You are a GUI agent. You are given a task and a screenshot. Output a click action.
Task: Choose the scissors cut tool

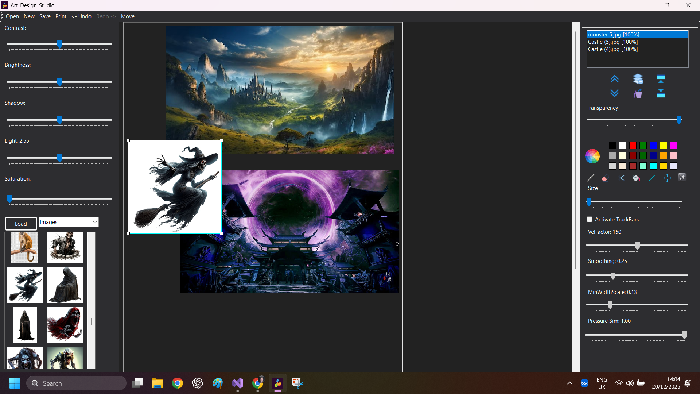coord(621,178)
